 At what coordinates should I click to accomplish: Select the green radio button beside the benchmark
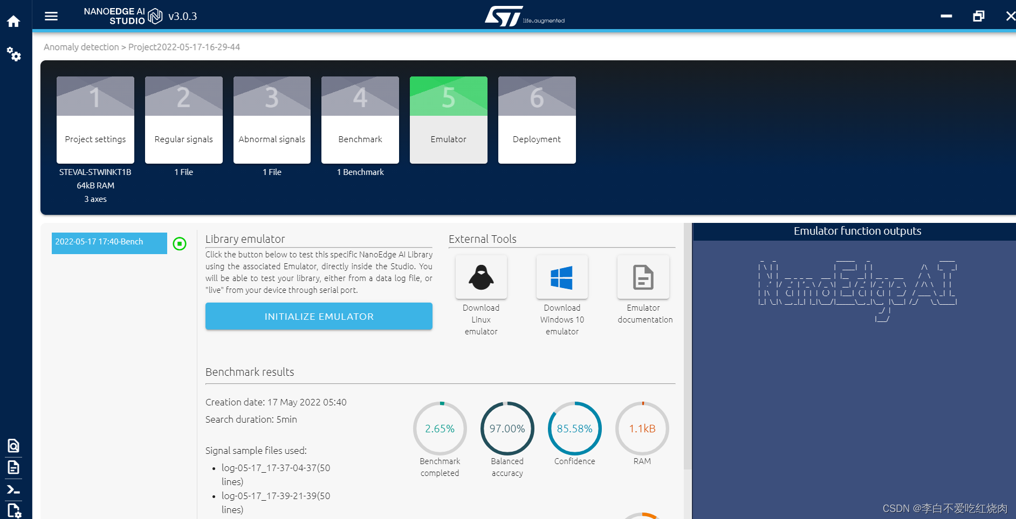point(180,244)
